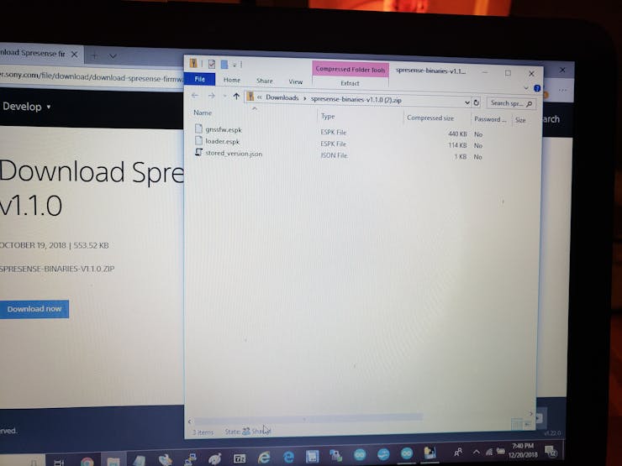Viewport: 622px width, 466px height.
Task: Click the zip folder icon in the title bar
Action: pos(193,63)
